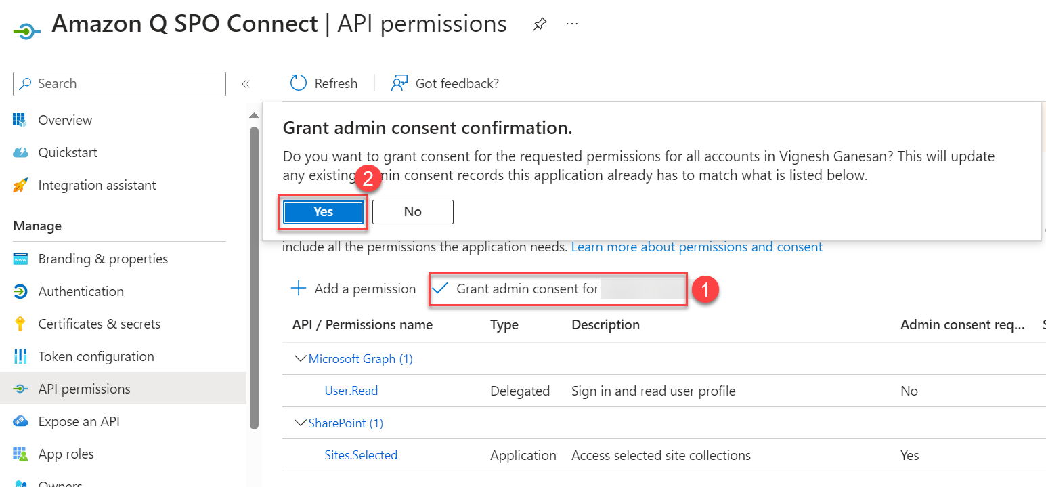Open the Learn more about permissions link
Image resolution: width=1046 pixels, height=487 pixels.
pyautogui.click(x=697, y=247)
